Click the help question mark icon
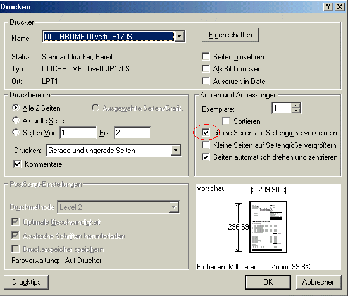 (328, 7)
